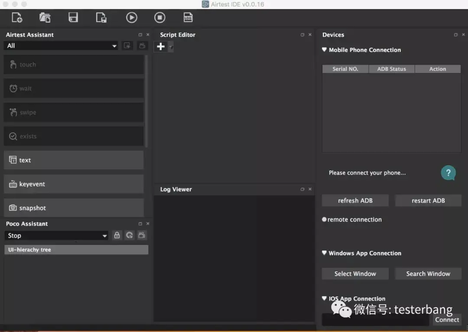Open the All filter dropdown in Airtest Assistant
The width and height of the screenshot is (468, 332).
61,45
